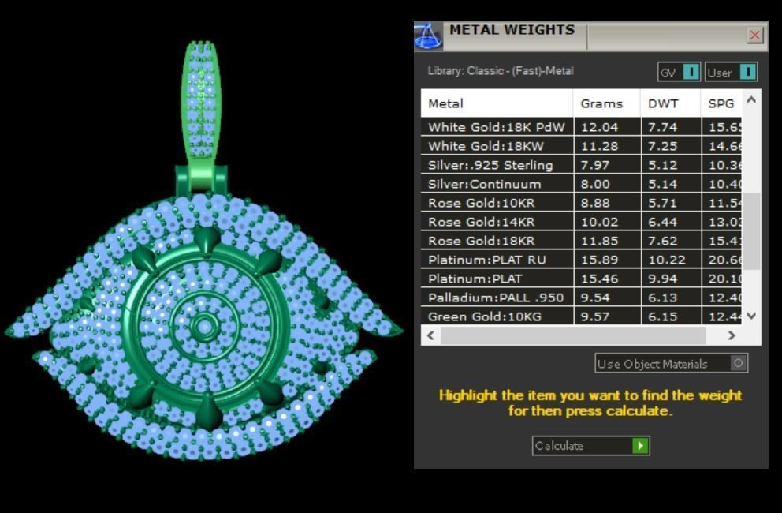Click the 15.46 grams cell
Image resolution: width=782 pixels, height=513 pixels.
click(607, 279)
